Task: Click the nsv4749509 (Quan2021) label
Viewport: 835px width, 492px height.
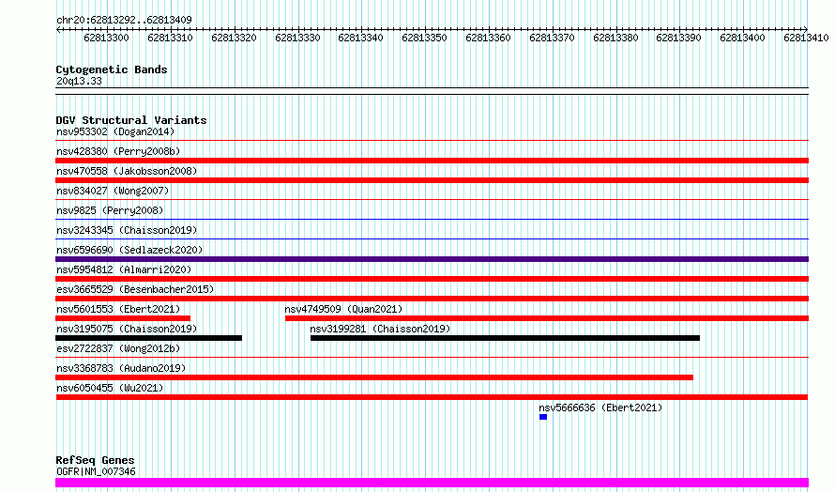Action: click(x=343, y=309)
